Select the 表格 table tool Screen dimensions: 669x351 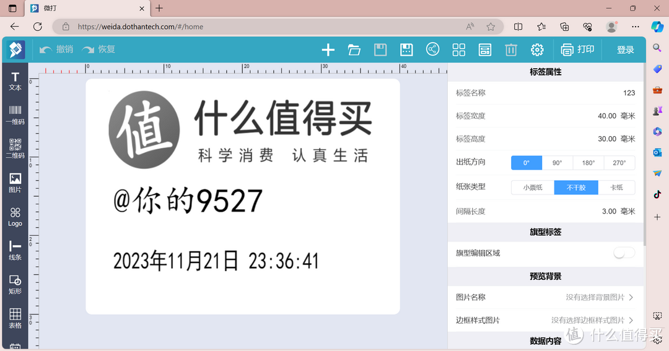15,319
